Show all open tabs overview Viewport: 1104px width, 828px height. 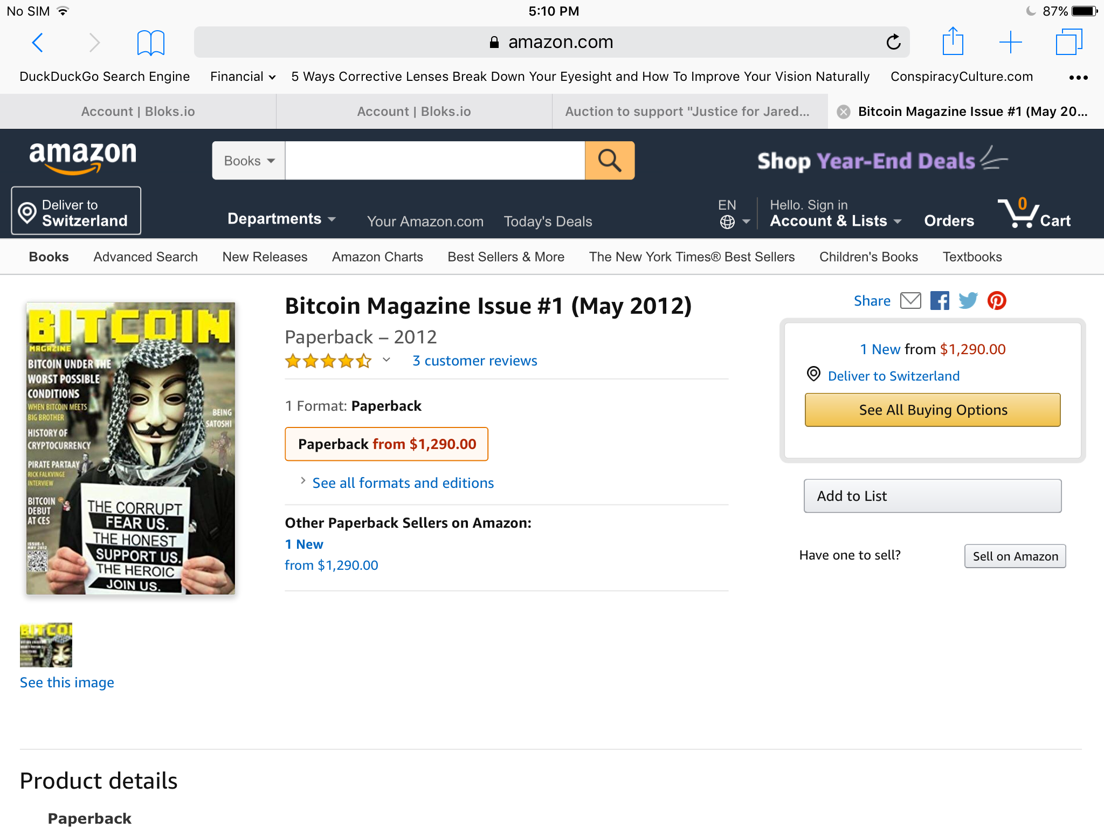coord(1068,42)
